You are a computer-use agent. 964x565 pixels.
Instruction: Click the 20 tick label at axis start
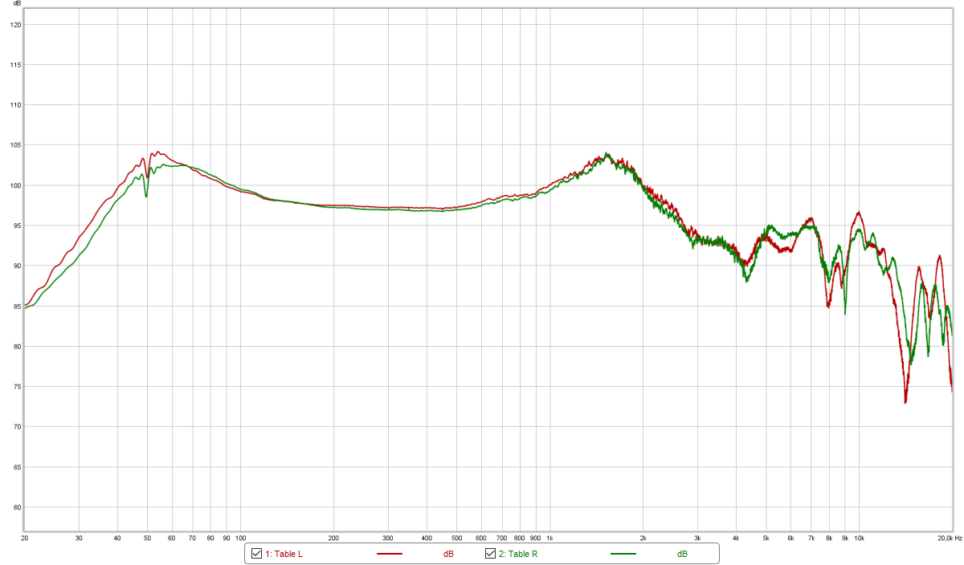[x=24, y=538]
